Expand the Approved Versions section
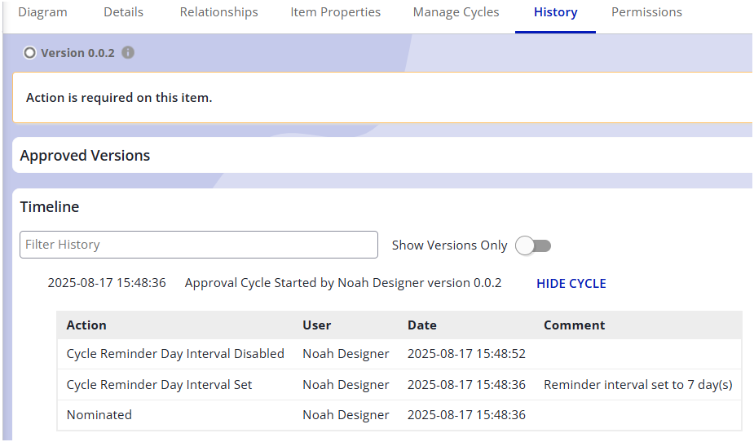The image size is (754, 442). click(85, 156)
